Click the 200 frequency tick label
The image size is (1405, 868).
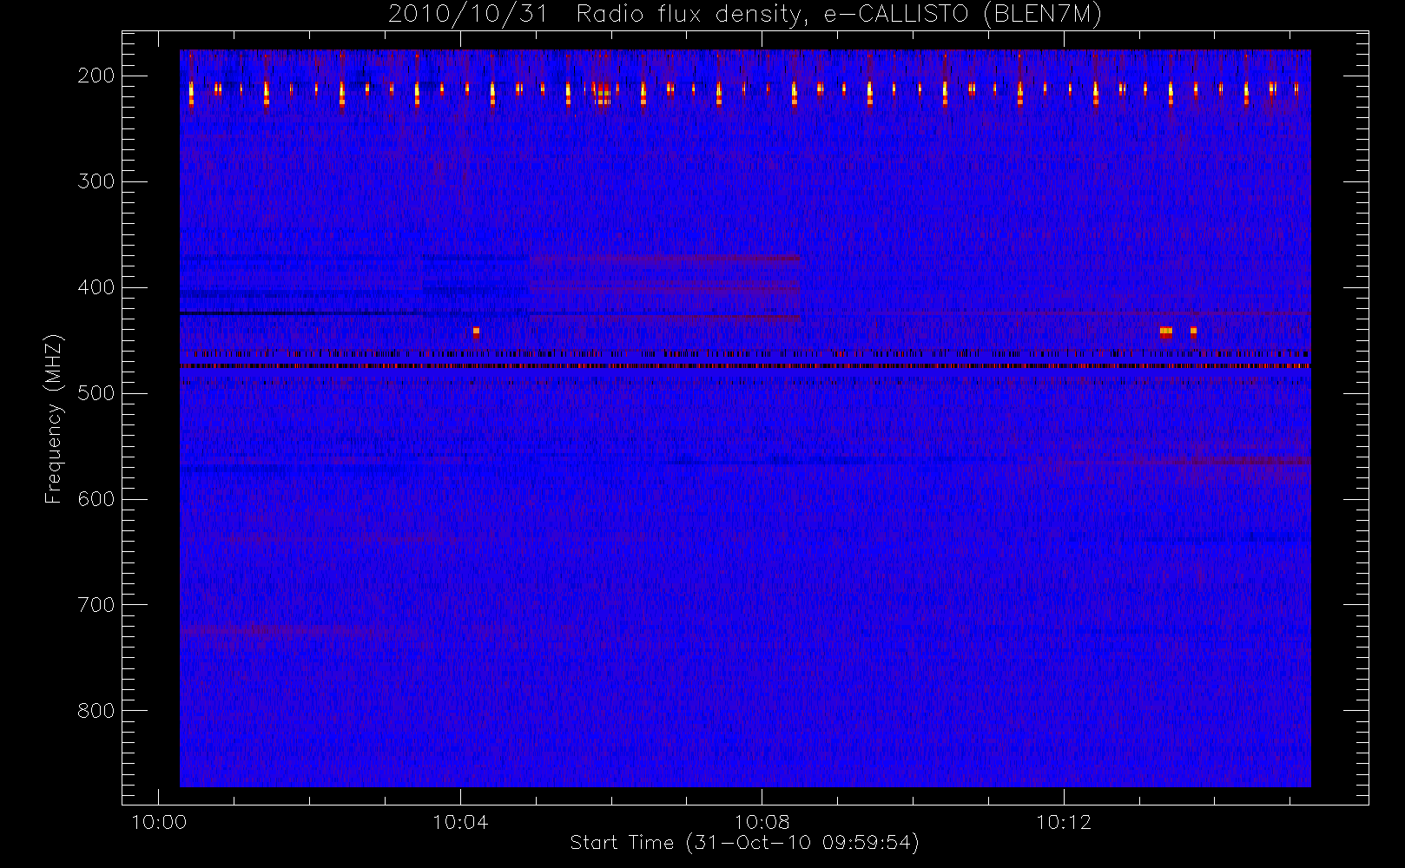(x=96, y=76)
